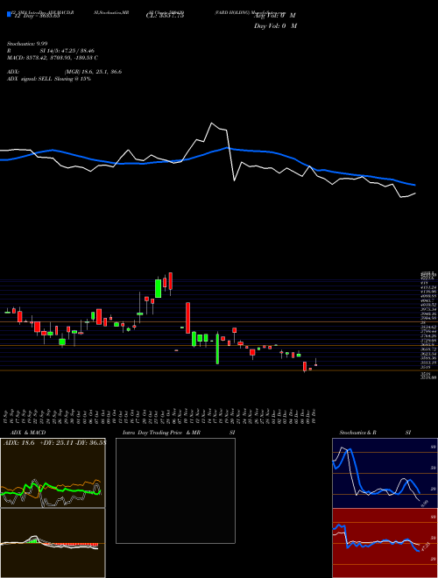Open the empty Intra Day Trading Price panel
Screen dimensions: 438x578
(175, 490)
